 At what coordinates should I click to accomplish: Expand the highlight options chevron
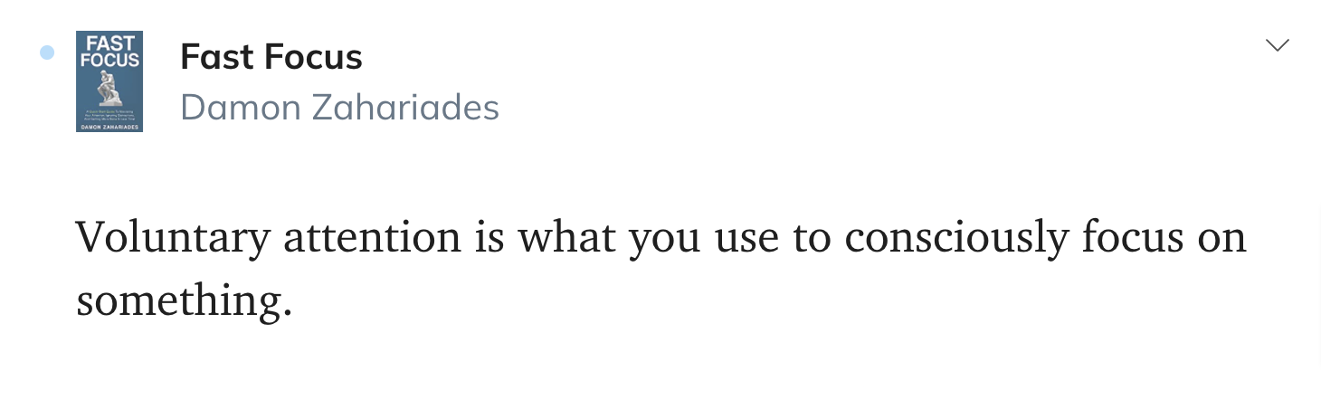pyautogui.click(x=1277, y=45)
